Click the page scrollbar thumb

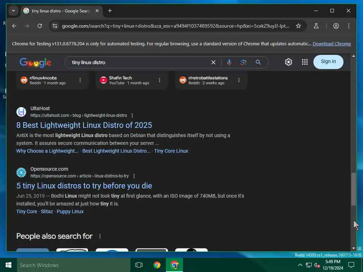click(x=353, y=189)
